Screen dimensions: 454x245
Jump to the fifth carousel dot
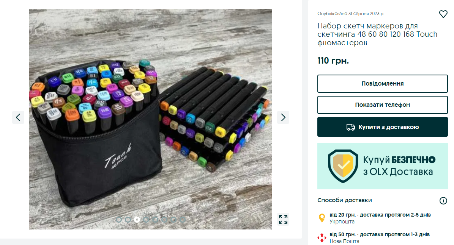pyautogui.click(x=155, y=220)
